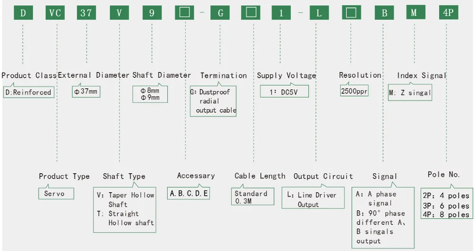Click the "1: DC5V" supply voltage box
This screenshot has height=251, width=474.
click(284, 92)
